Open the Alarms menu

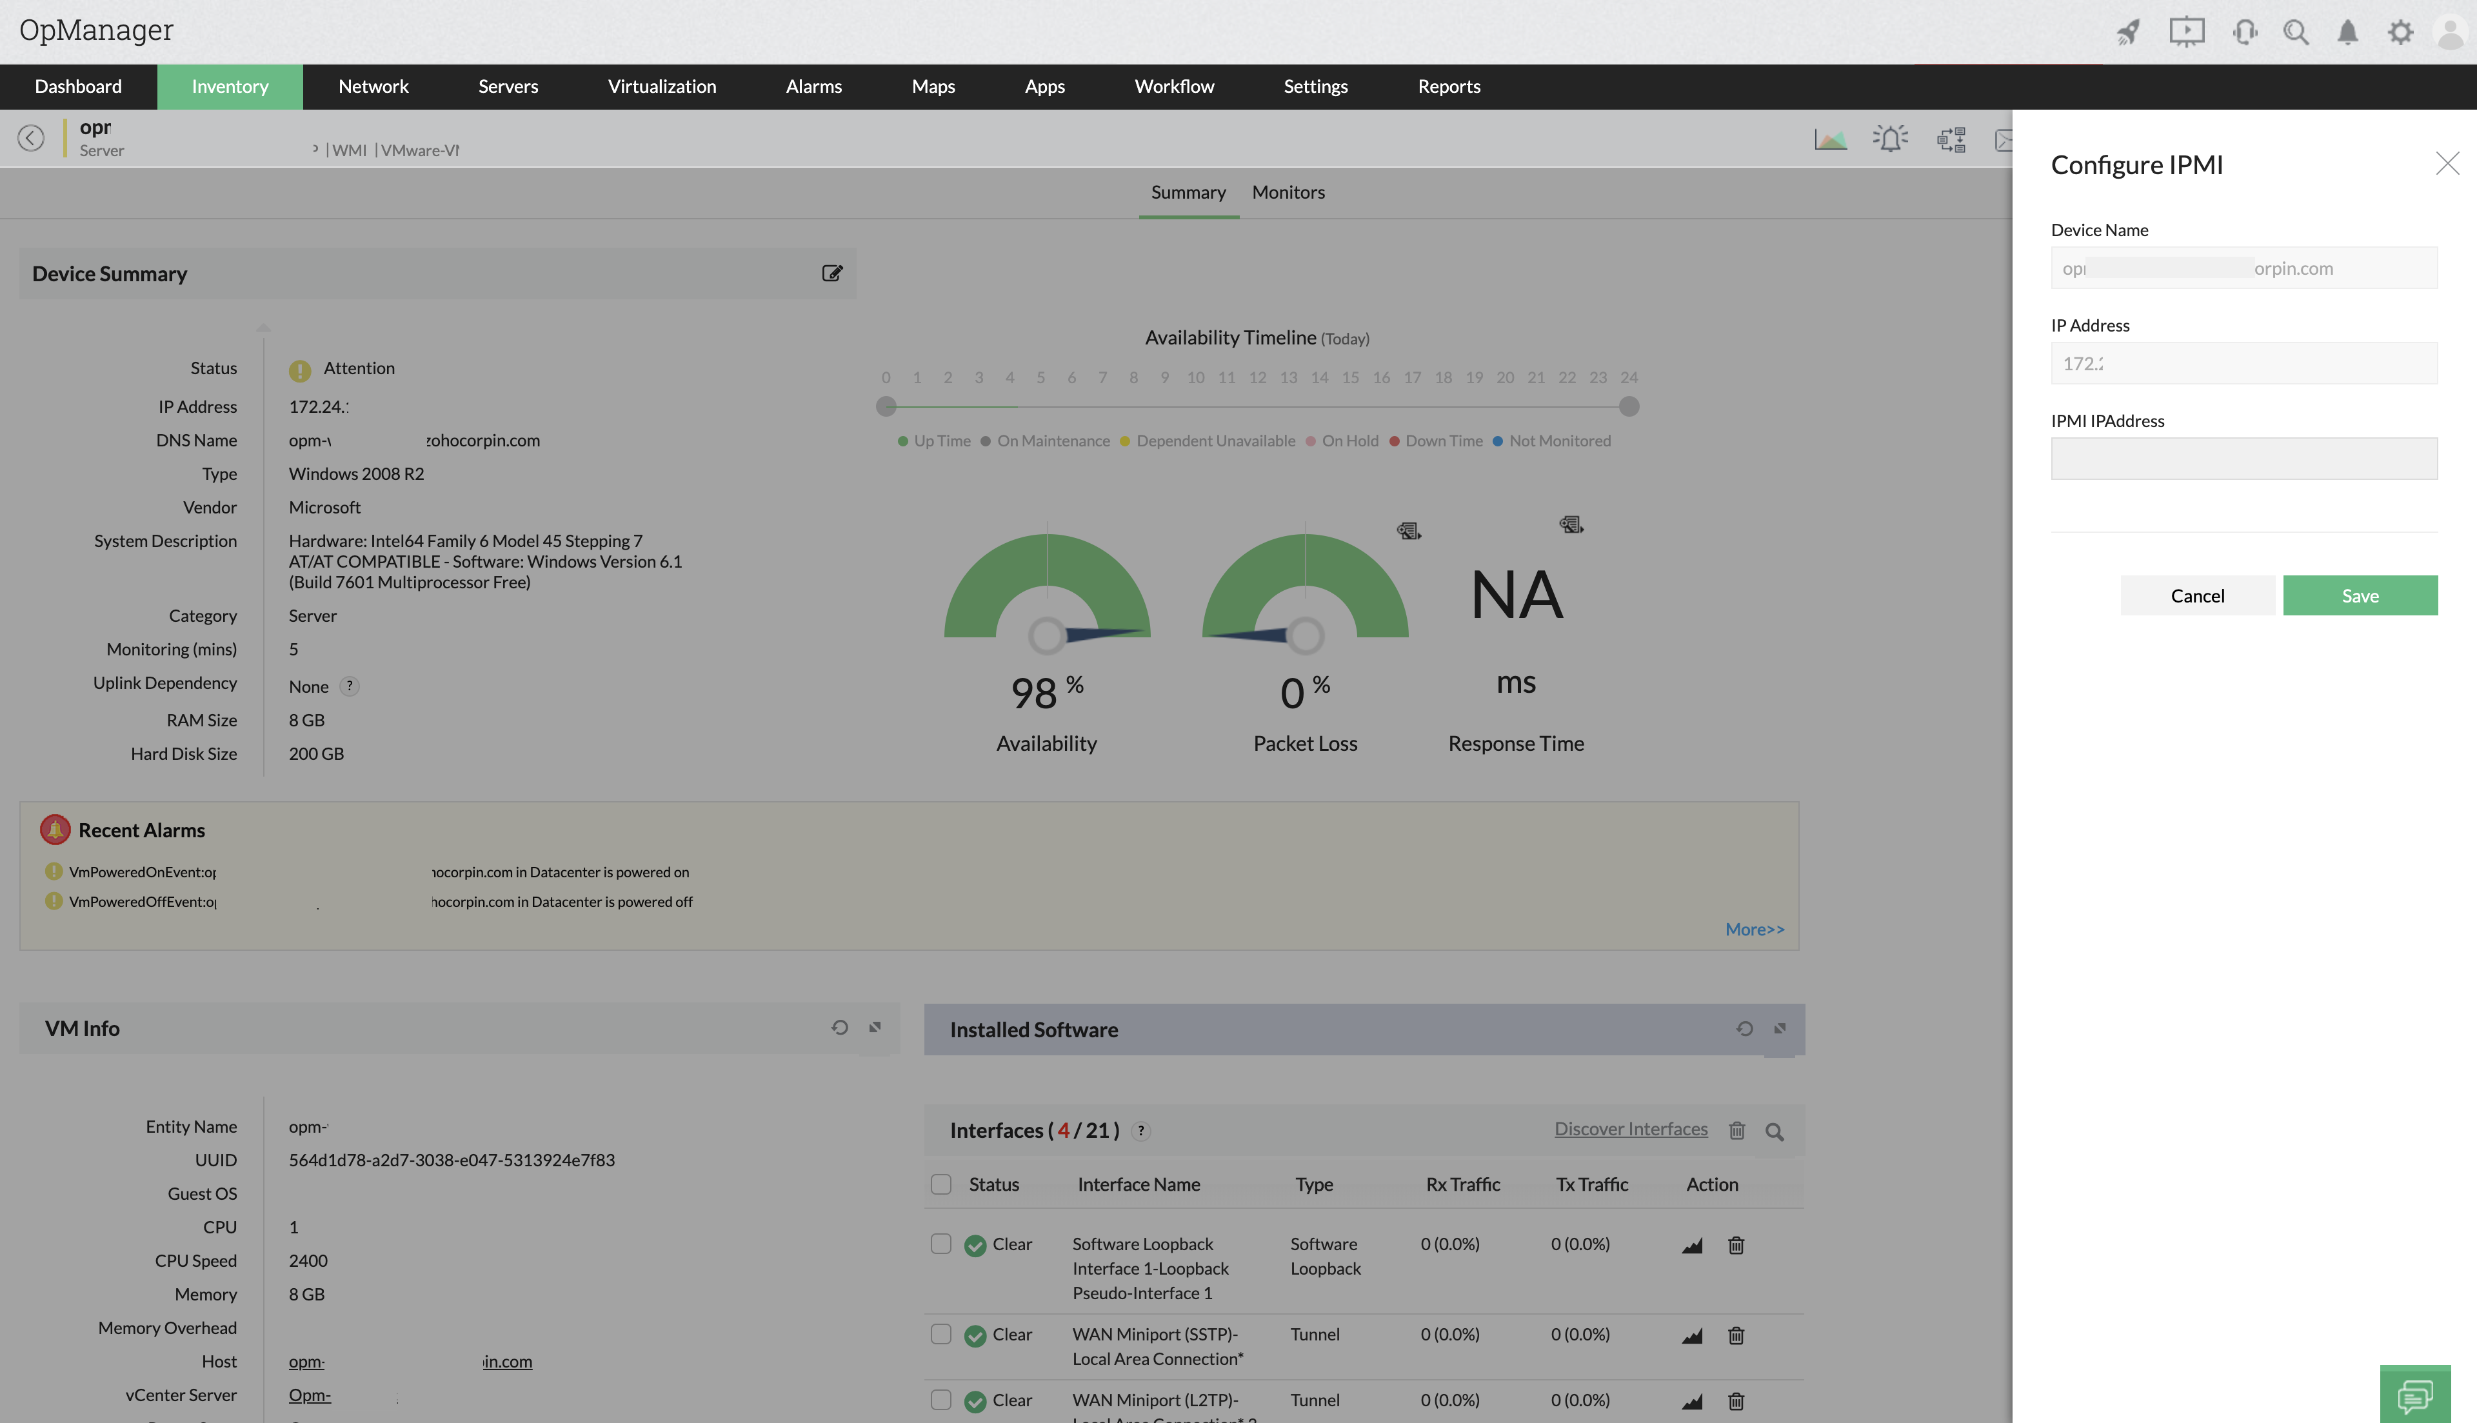point(813,86)
